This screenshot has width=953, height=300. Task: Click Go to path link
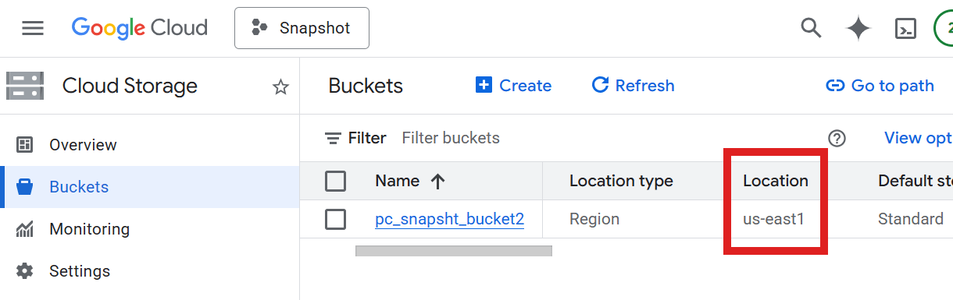(x=880, y=86)
